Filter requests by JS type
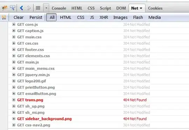Viewport: 189px width, 130px height. [92, 17]
